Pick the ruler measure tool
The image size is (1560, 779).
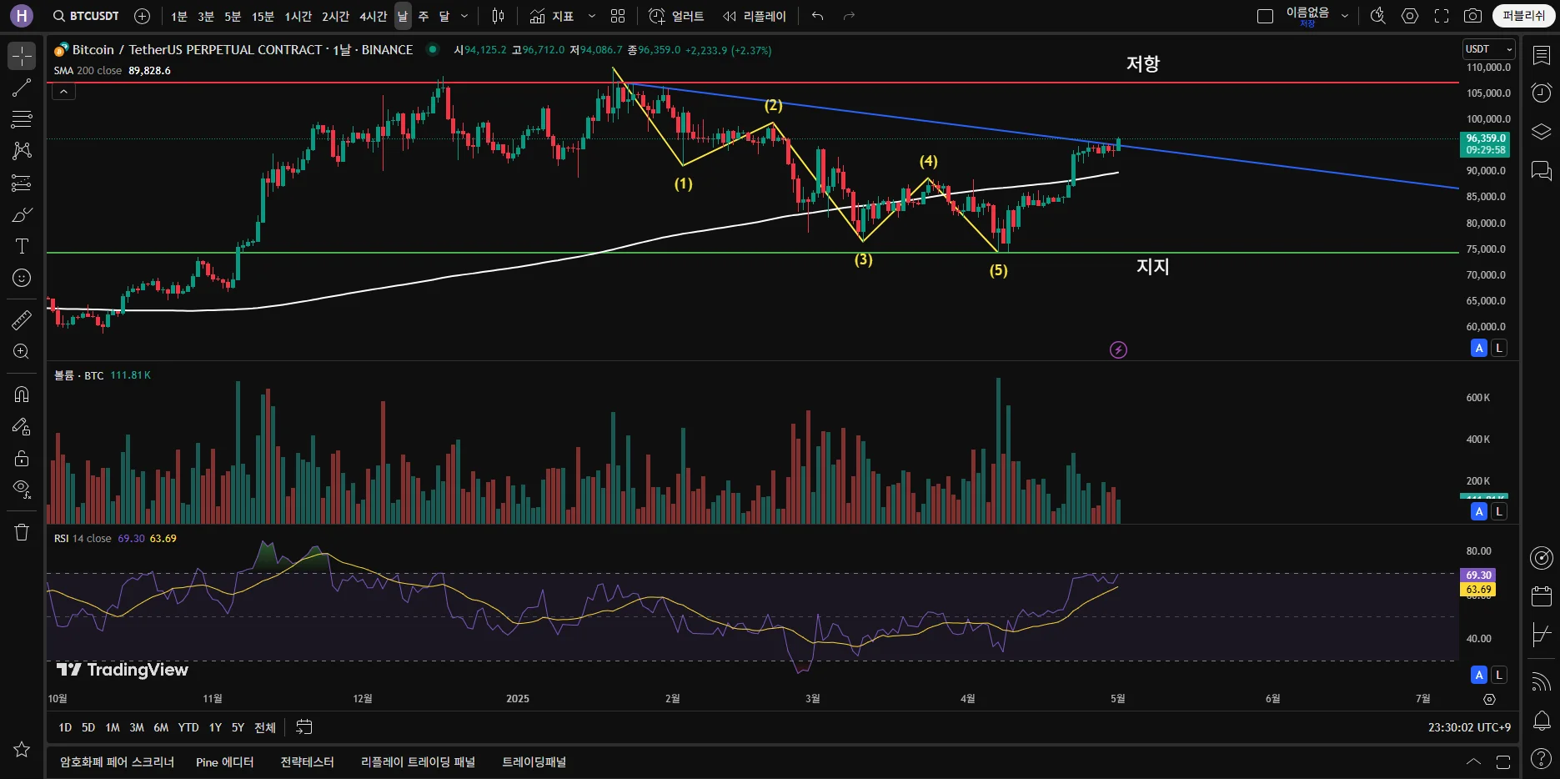click(22, 319)
